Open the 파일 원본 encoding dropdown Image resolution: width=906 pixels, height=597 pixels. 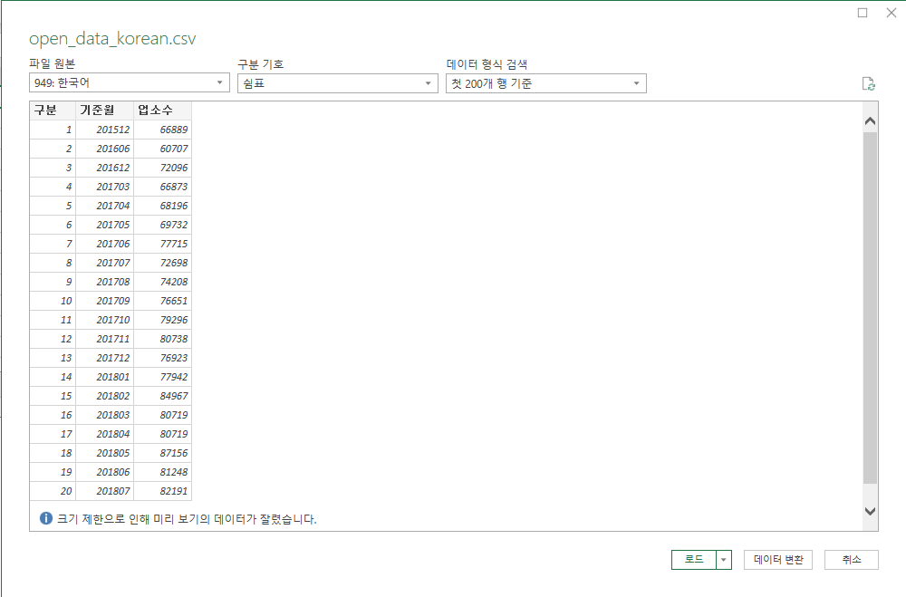click(130, 82)
